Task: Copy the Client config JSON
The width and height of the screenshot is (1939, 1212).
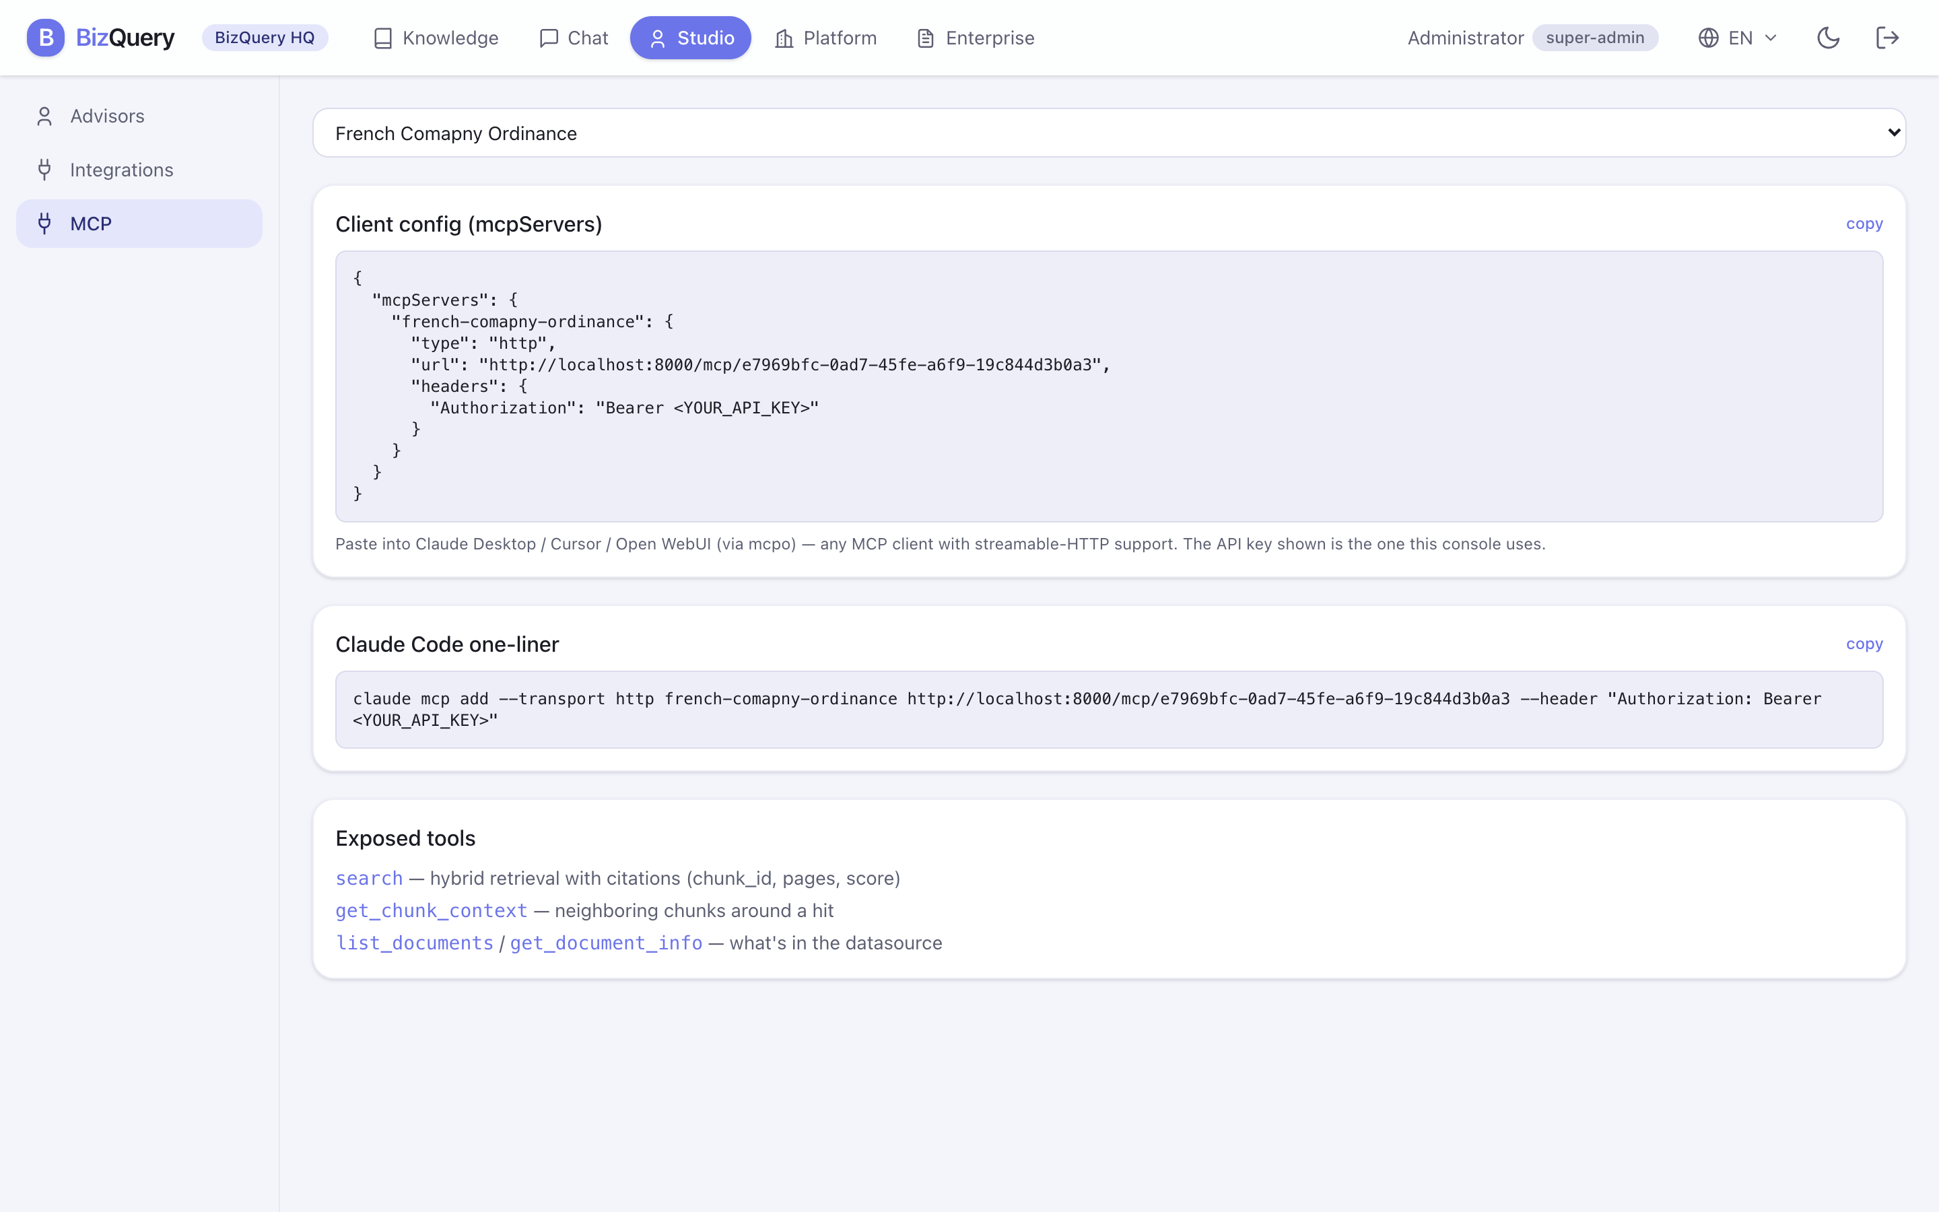Action: (x=1864, y=224)
